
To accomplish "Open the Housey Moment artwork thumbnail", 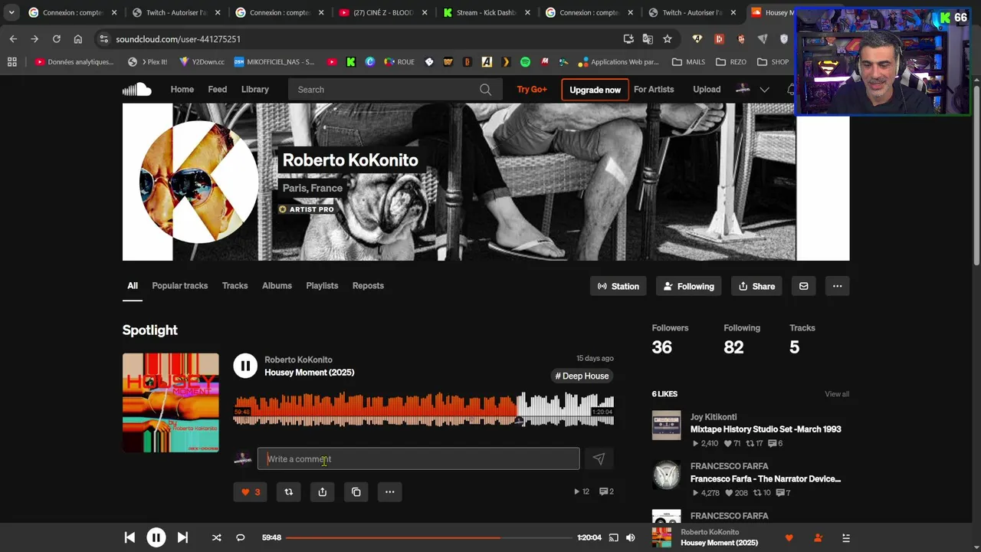I will (171, 402).
